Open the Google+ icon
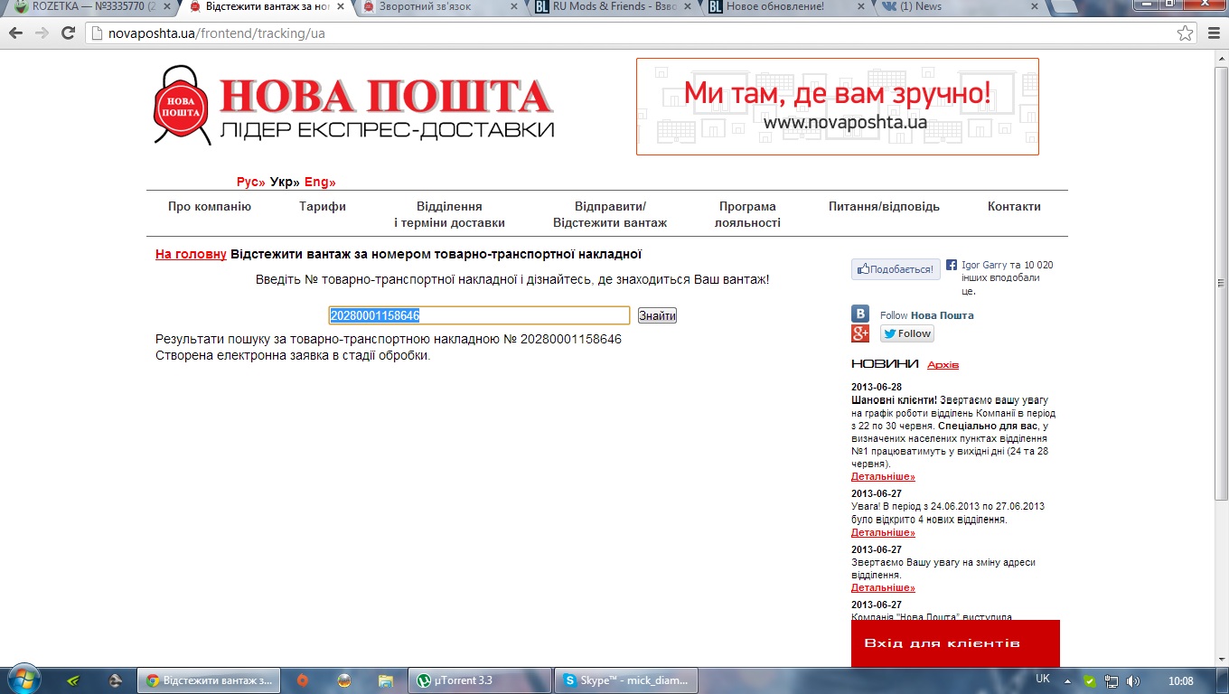Viewport: 1229px width, 694px height. (x=860, y=333)
